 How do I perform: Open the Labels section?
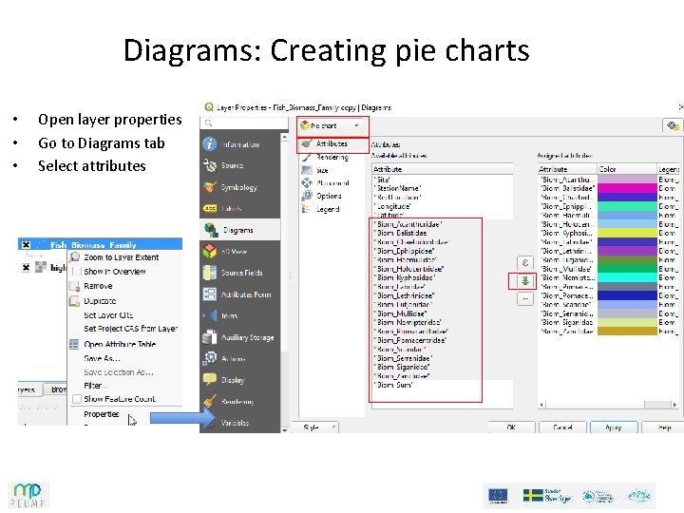(240, 208)
